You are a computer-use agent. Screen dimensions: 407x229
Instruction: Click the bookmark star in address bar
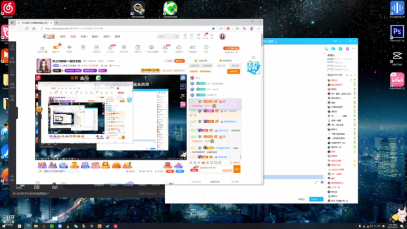pyautogui.click(x=214, y=29)
